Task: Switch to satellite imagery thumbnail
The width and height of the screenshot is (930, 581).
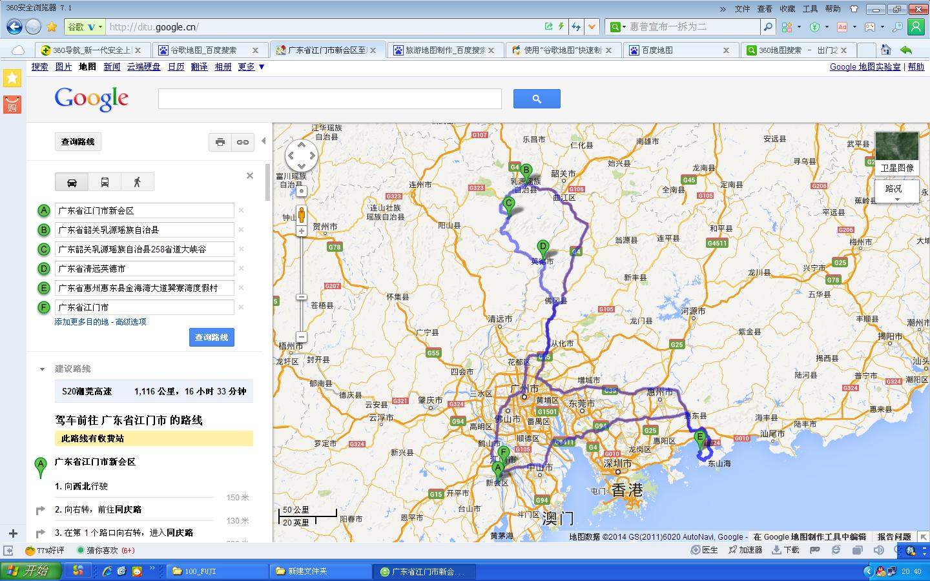Action: (897, 152)
